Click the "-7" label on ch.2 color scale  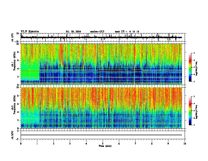(x=194, y=125)
